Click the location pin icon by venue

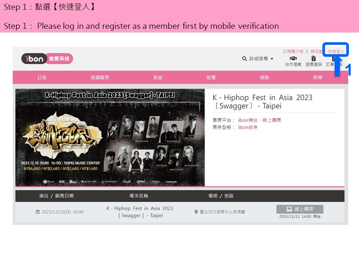click(196, 212)
